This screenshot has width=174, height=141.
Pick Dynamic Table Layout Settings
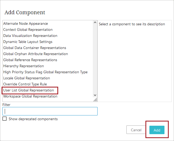[x=28, y=42]
